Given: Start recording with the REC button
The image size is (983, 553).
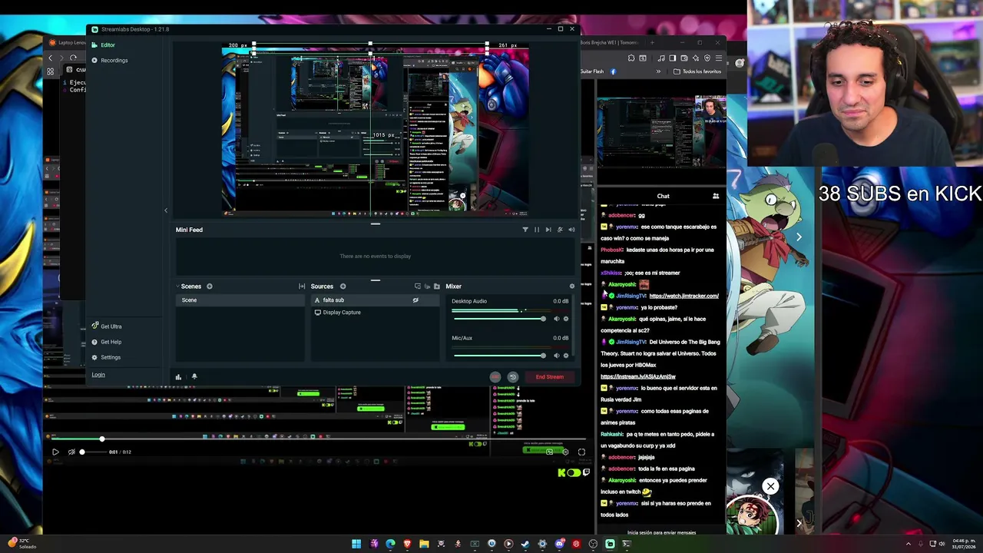Looking at the screenshot, I should pos(495,377).
